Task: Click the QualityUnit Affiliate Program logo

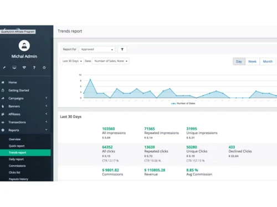Action: coord(18,31)
